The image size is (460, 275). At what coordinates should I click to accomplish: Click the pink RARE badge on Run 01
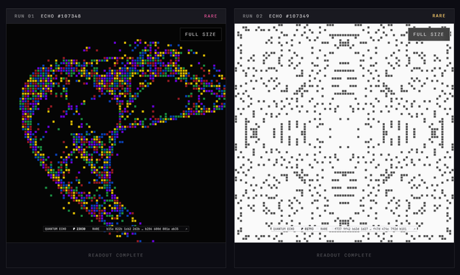tap(211, 16)
